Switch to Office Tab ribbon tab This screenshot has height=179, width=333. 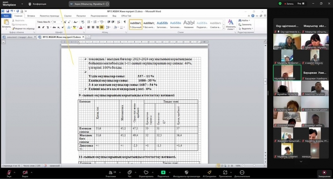[126, 16]
